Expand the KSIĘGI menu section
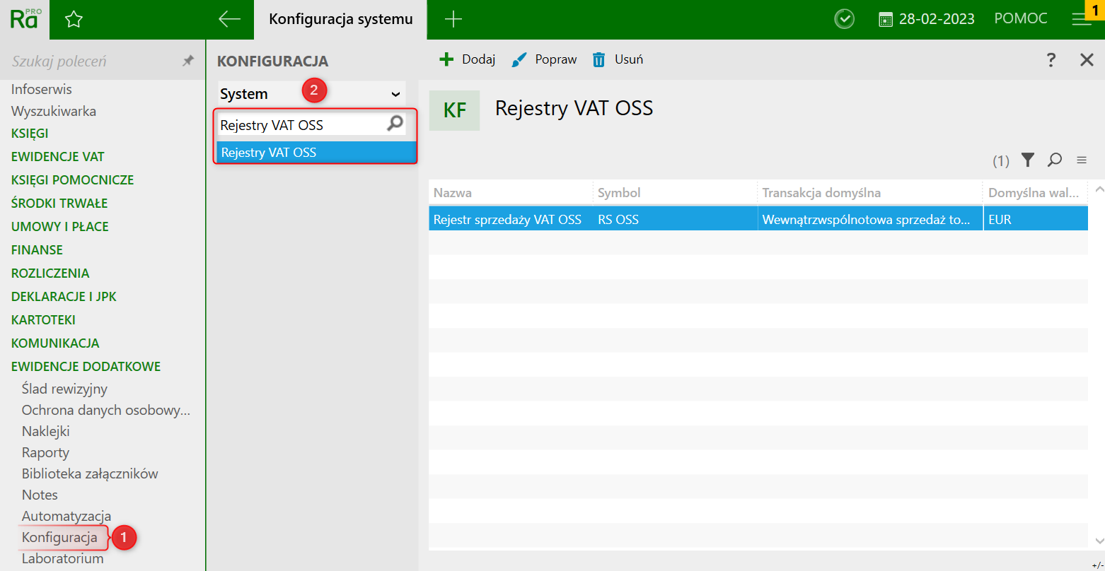The width and height of the screenshot is (1105, 571). pos(30,134)
